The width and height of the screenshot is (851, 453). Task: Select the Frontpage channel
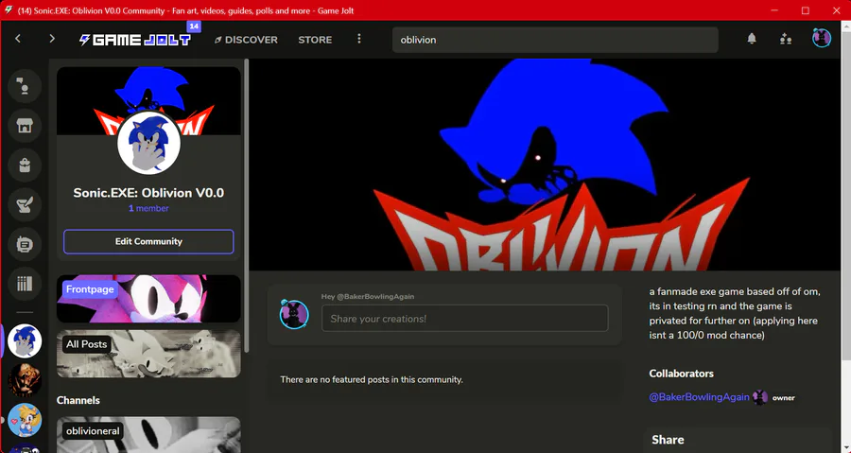(148, 299)
